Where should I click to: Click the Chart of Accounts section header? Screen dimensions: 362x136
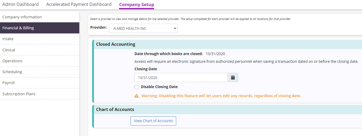115,109
